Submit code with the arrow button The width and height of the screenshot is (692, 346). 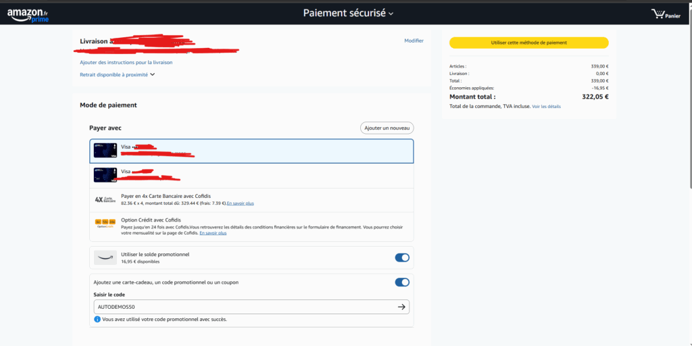click(401, 307)
